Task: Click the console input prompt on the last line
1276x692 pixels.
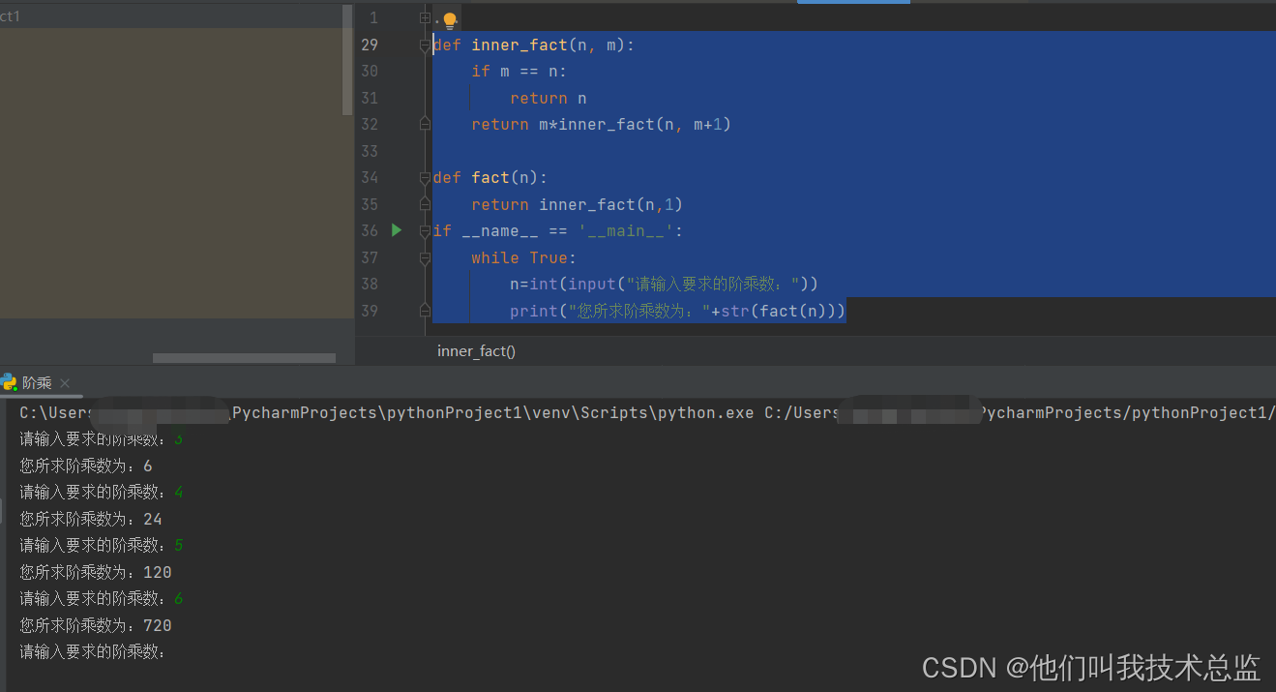Action: click(93, 651)
